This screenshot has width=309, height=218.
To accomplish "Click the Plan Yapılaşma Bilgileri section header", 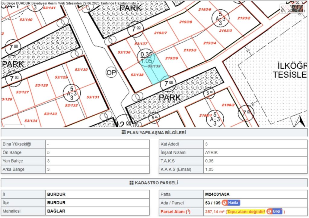I will [x=154, y=132].
